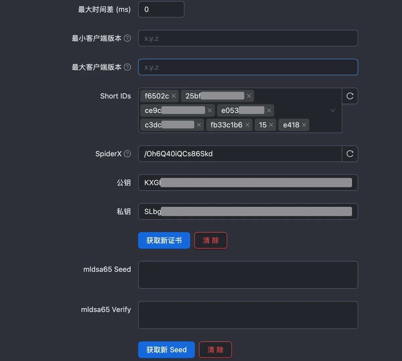Screen dimensions: 402x361
Task: Focus the 最大客户端版本 input field
Action: 248,67
